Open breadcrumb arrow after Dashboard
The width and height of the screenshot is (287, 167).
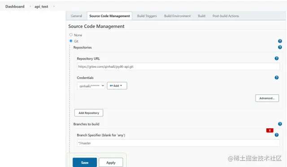point(30,6)
